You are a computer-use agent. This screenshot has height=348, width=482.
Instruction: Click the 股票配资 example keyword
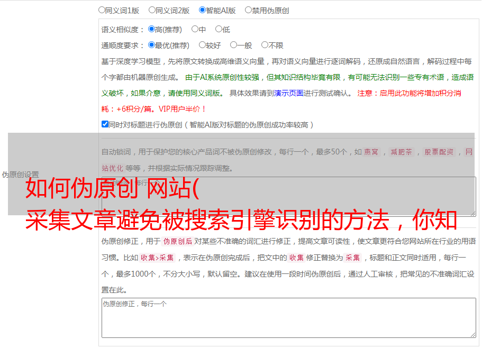point(439,152)
